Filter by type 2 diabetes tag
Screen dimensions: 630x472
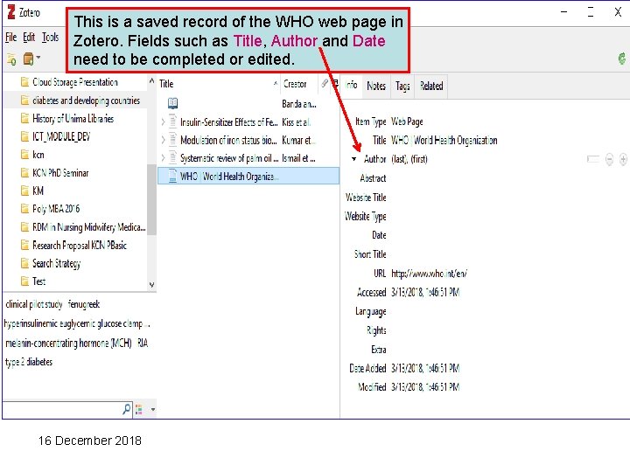pos(29,362)
